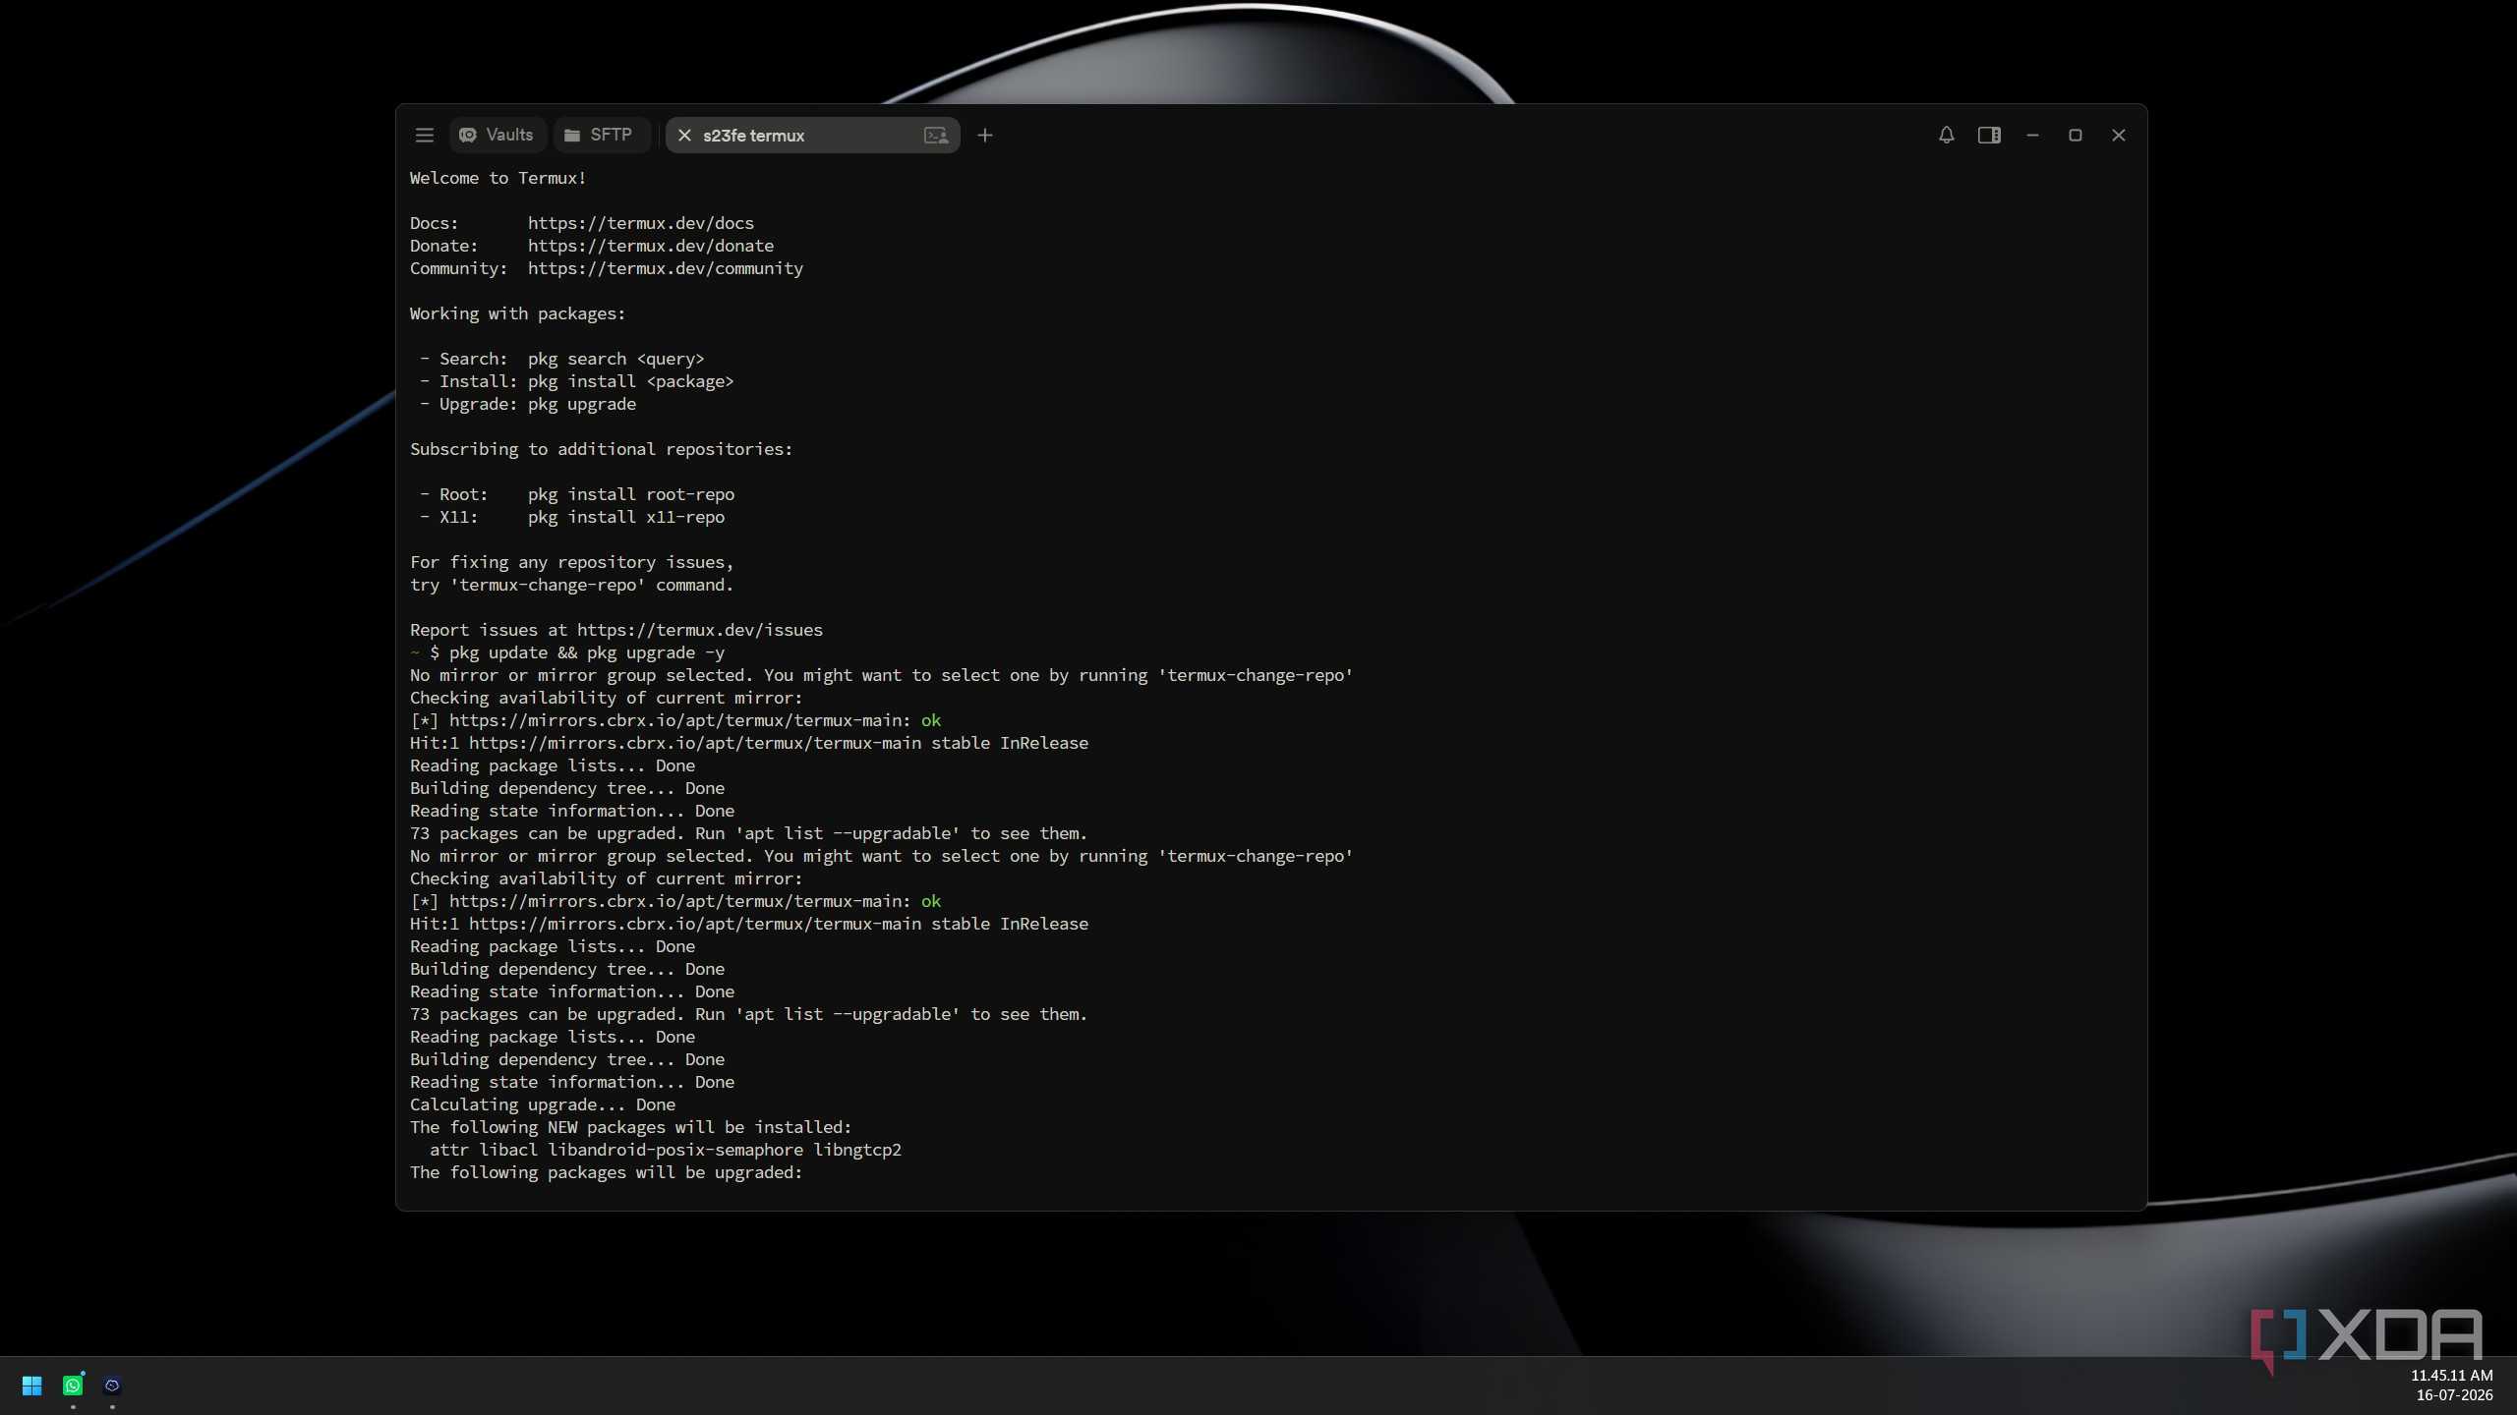Click the https://termux.dev/donate URL

coord(651,246)
